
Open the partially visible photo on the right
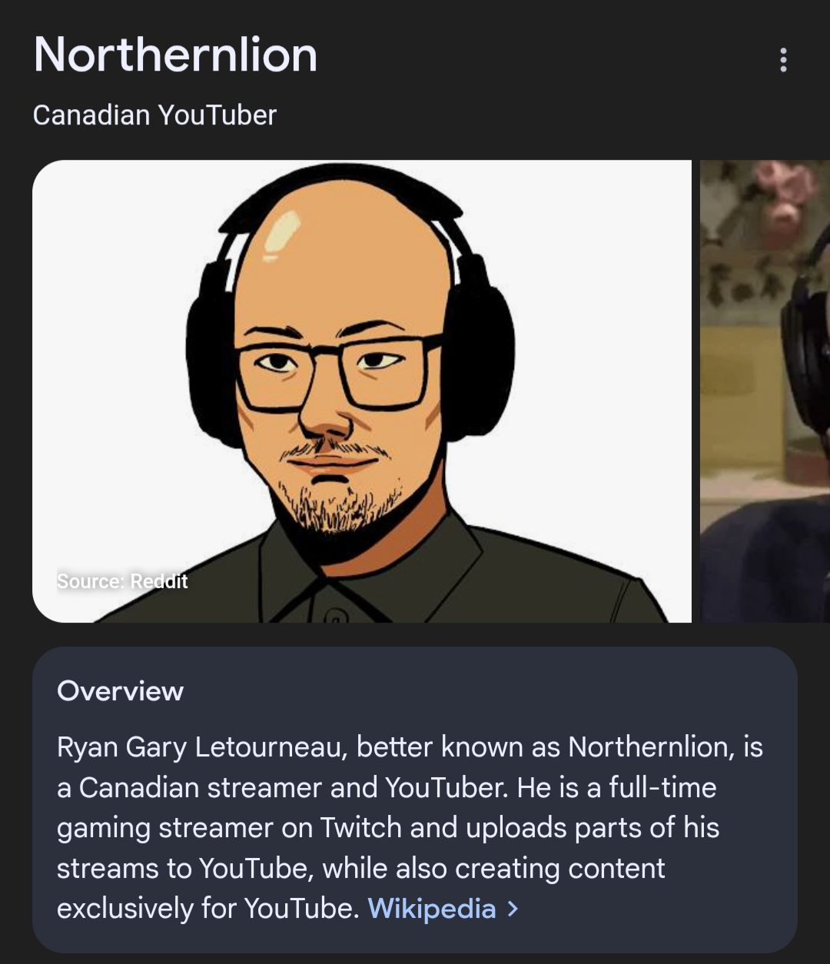(765, 391)
